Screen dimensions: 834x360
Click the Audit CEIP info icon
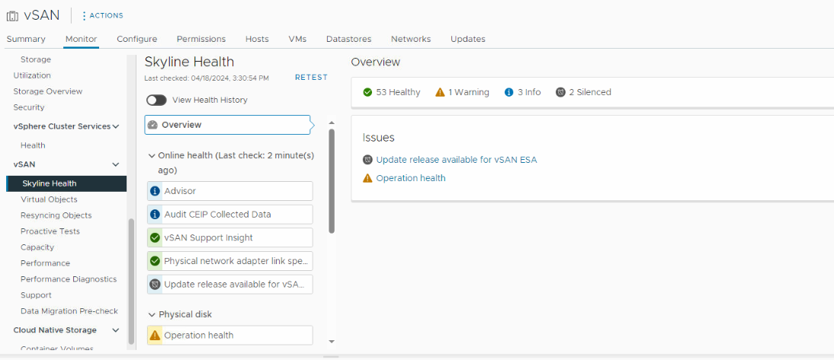click(x=155, y=215)
